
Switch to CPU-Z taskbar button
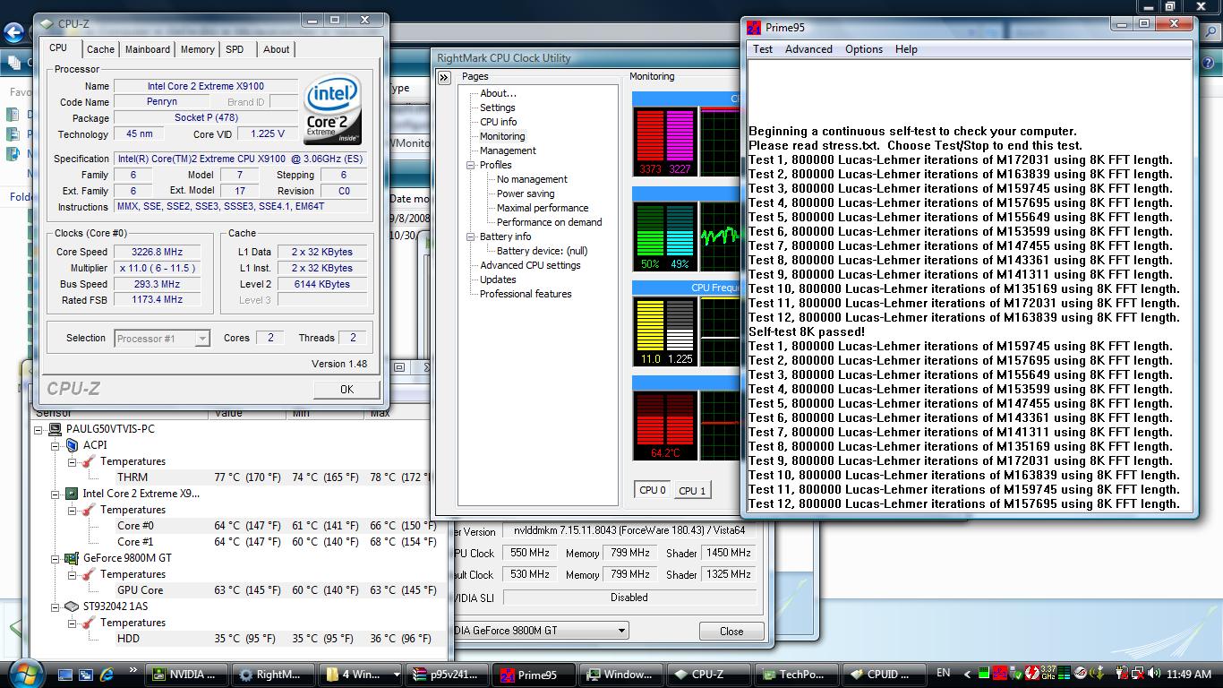[708, 675]
